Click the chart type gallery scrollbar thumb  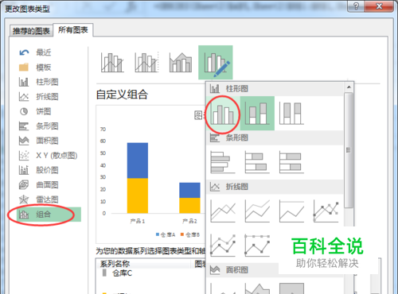pyautogui.click(x=349, y=150)
